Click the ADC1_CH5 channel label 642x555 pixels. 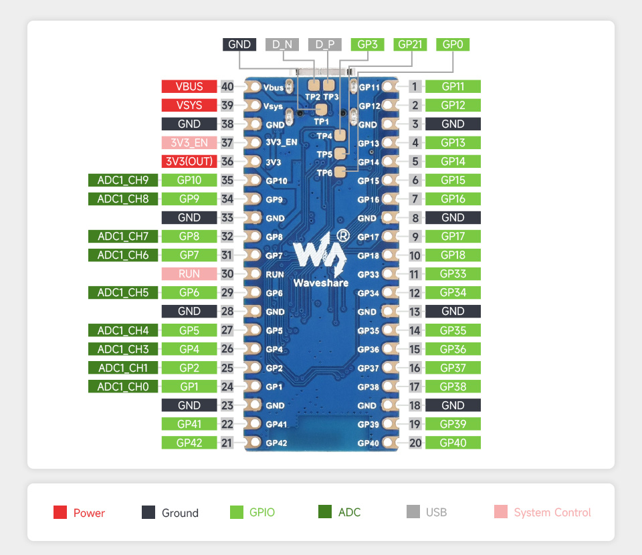click(123, 292)
